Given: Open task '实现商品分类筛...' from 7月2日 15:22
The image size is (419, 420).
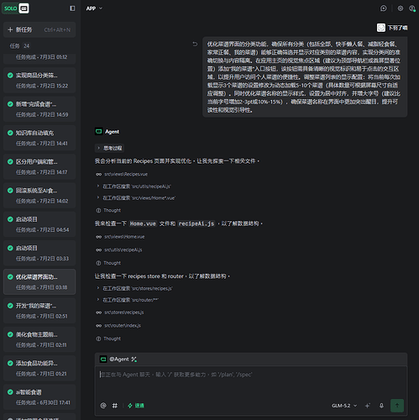Looking at the screenshot, I should tap(39, 81).
